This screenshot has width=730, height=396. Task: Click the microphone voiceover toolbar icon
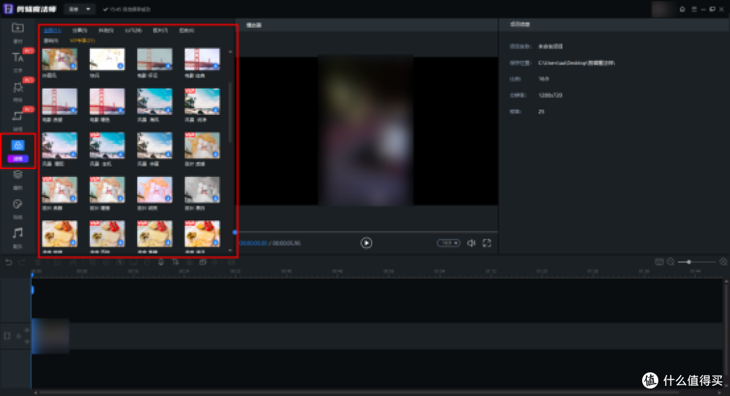[161, 262]
